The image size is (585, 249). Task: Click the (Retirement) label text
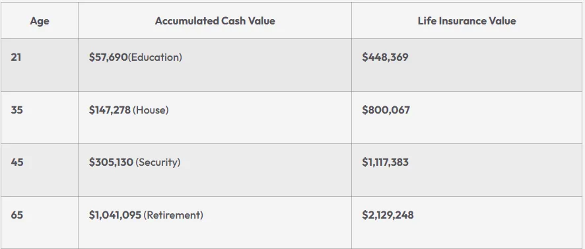174,216
